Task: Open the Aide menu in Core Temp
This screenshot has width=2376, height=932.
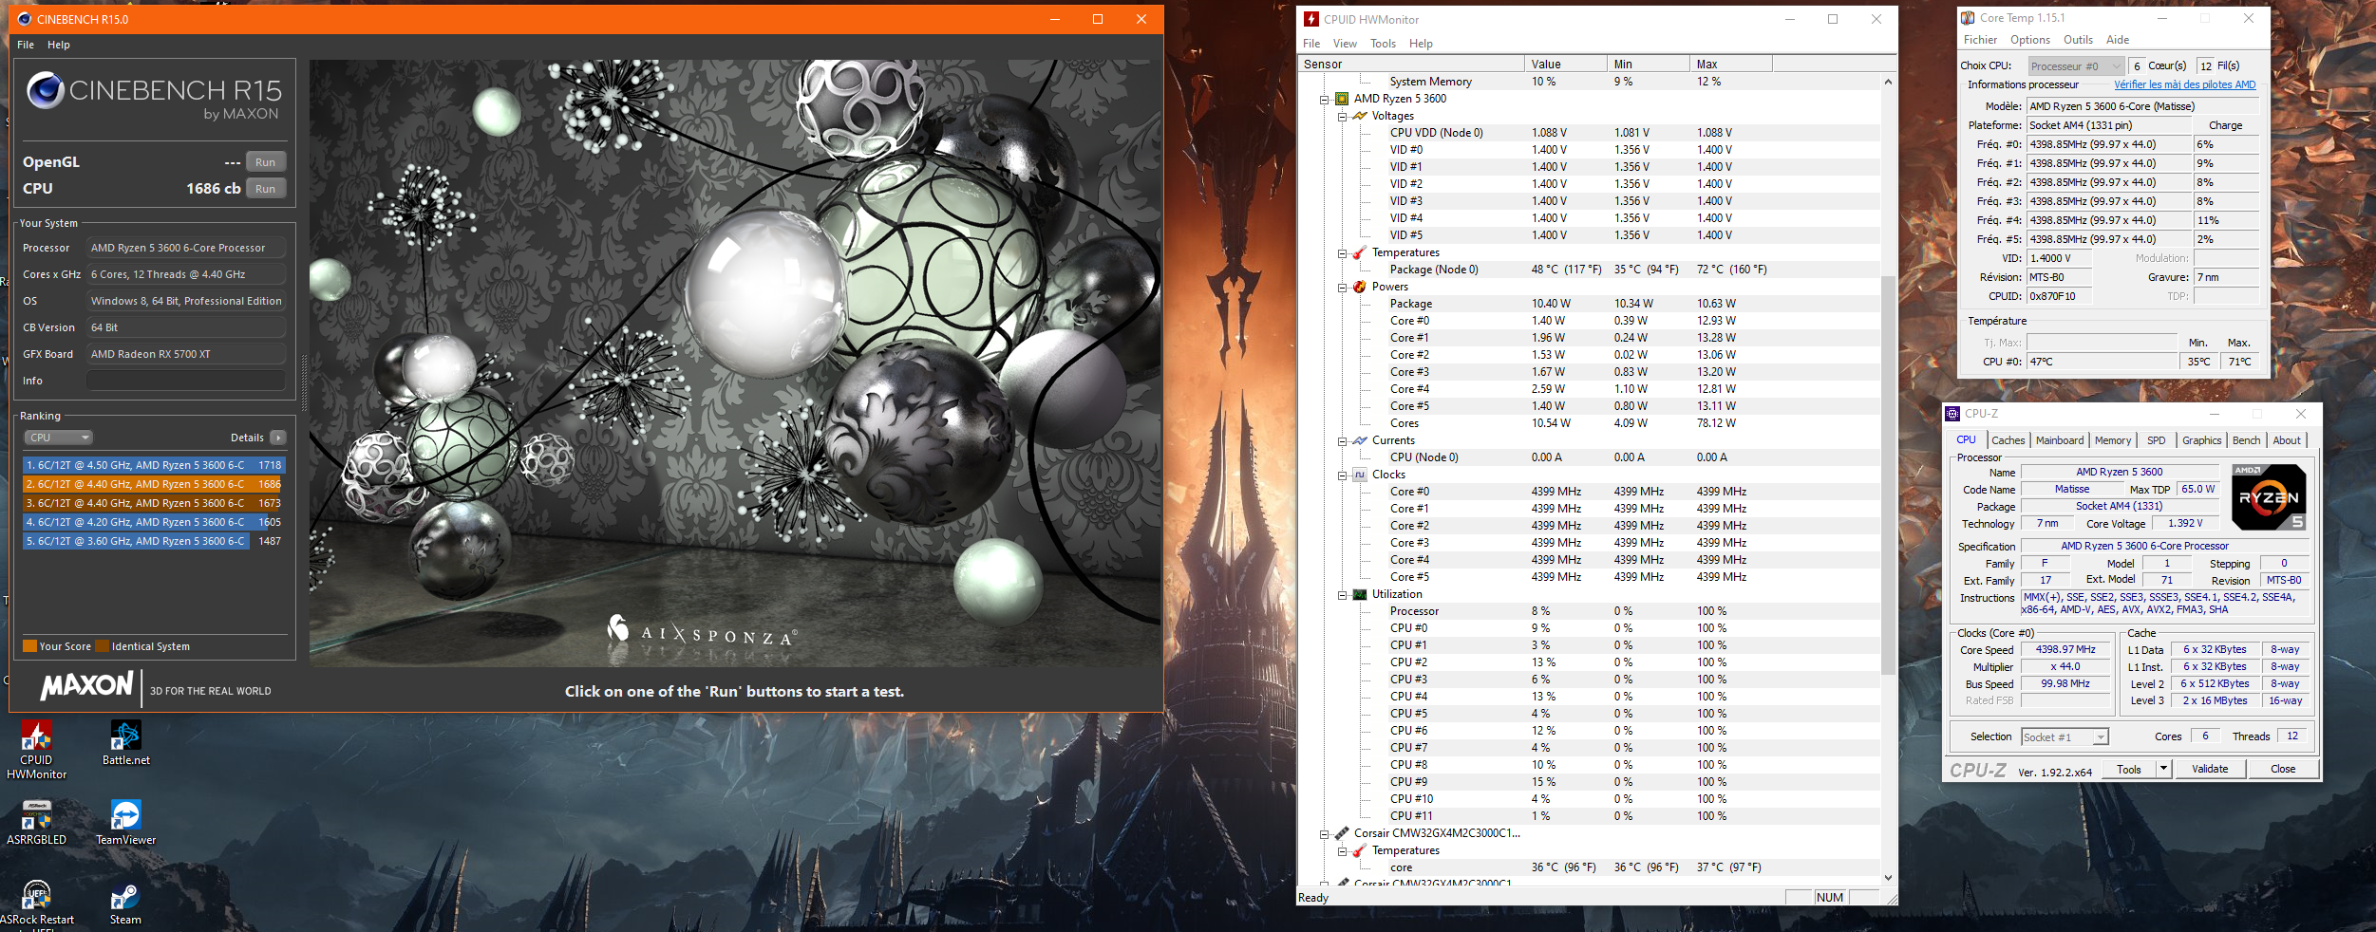Action: (x=2118, y=40)
